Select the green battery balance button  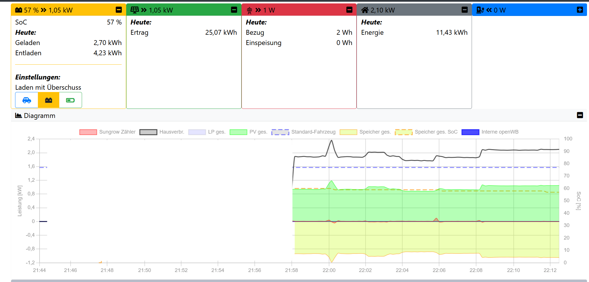click(x=70, y=100)
